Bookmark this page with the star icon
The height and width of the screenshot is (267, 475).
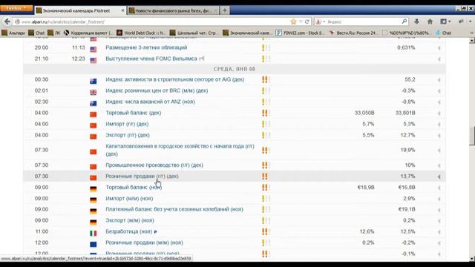pos(293,22)
